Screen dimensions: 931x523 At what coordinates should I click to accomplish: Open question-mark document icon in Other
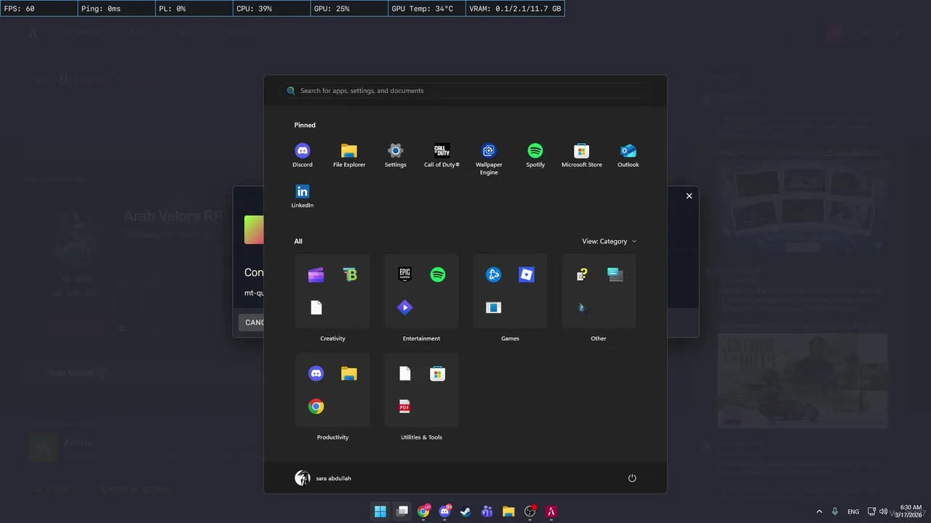pos(582,275)
